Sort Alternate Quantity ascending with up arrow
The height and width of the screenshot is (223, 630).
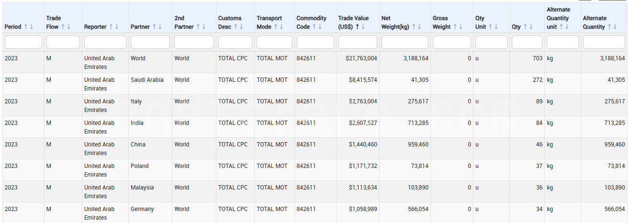point(609,27)
